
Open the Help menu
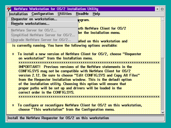tap(96, 14)
